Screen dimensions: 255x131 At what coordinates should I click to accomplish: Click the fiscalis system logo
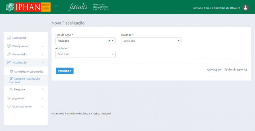(77, 7)
